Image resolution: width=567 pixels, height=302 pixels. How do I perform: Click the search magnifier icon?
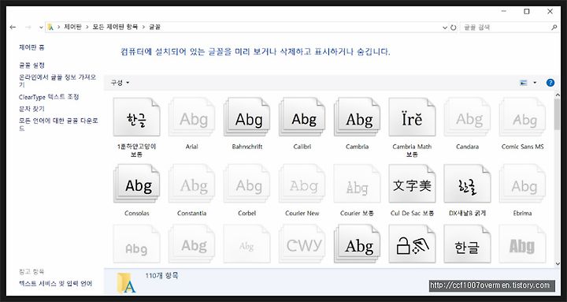(x=554, y=27)
